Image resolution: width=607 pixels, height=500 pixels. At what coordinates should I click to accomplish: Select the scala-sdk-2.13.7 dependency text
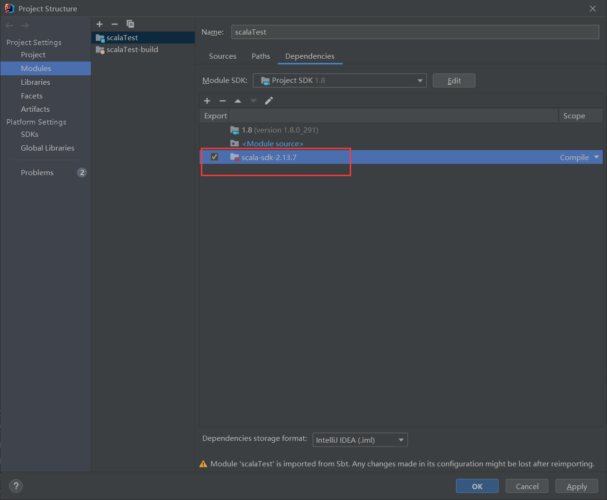pyautogui.click(x=269, y=157)
